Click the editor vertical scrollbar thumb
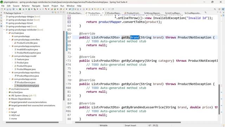Viewport: 225px width, 127px height. (x=219, y=99)
